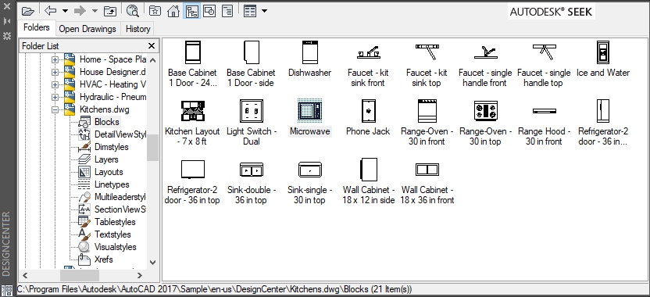Click the palette Auto-hide icon on DesignCenter bar
This screenshot has width=650, height=297.
tap(6, 21)
